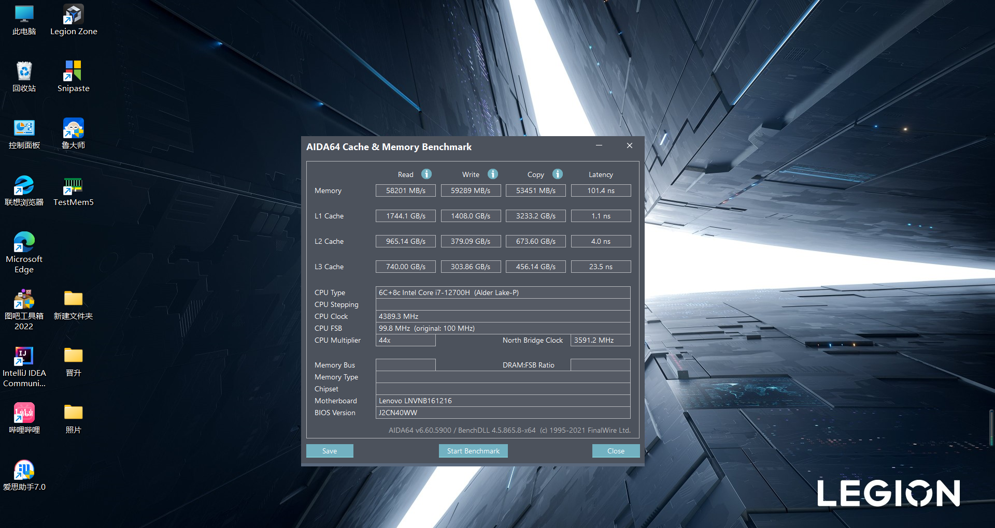Screen dimensions: 995x528
Task: Click the empty CPU Stepping field
Action: 503,304
